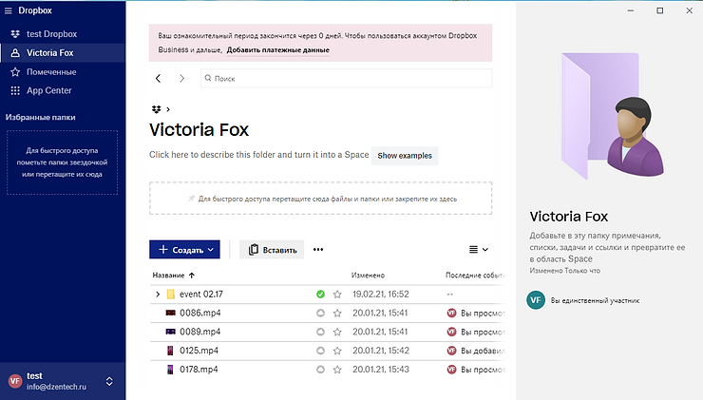Click the sync status circle of 0125.mp4

click(x=320, y=351)
